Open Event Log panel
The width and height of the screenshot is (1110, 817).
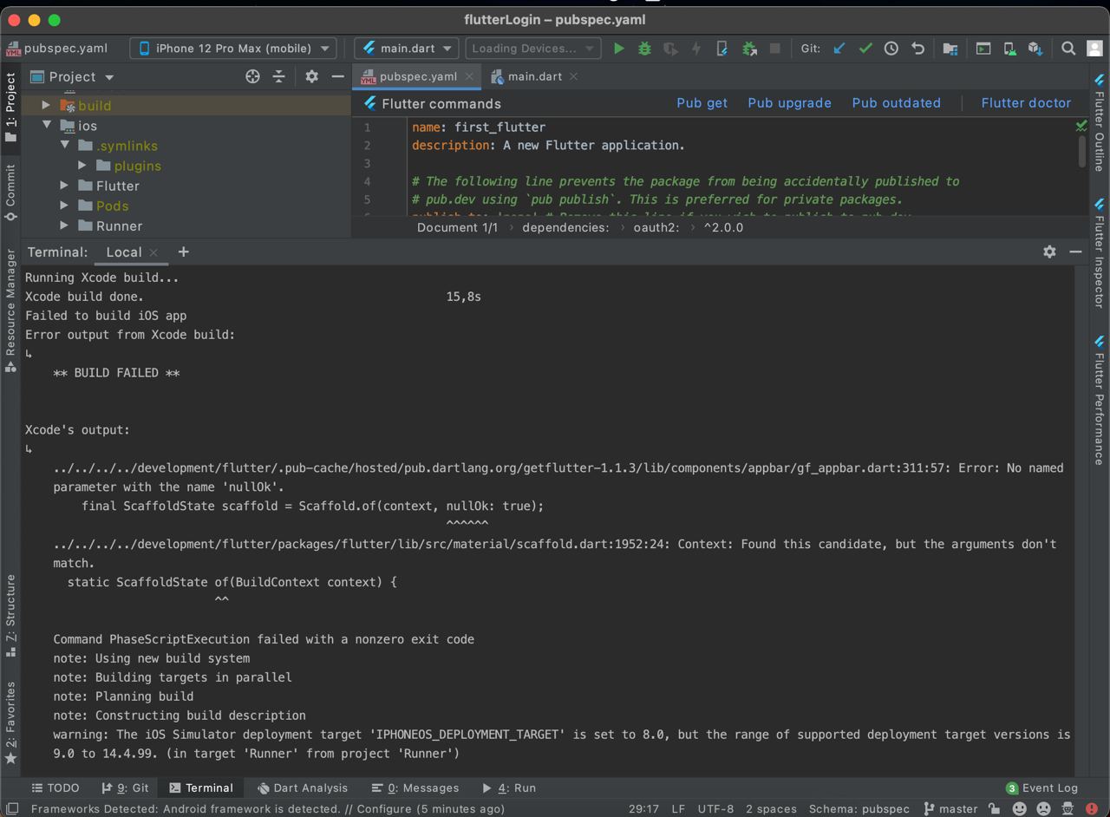click(1041, 788)
